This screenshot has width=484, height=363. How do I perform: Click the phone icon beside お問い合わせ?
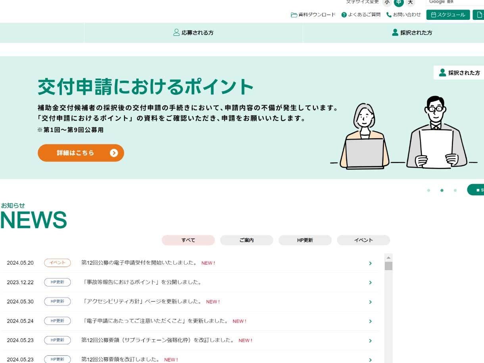(x=389, y=15)
